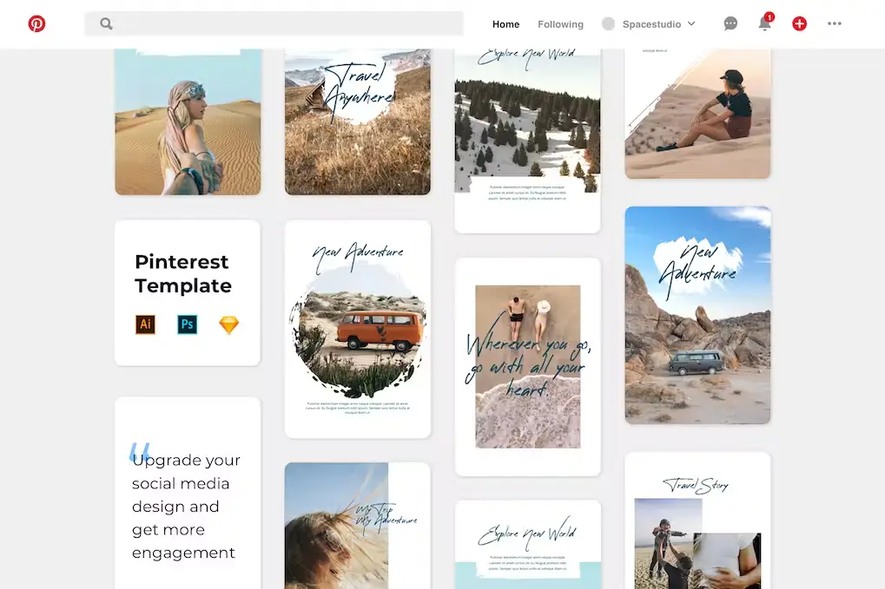Click the Sketch diamond icon
Image resolution: width=885 pixels, height=589 pixels.
tap(228, 325)
